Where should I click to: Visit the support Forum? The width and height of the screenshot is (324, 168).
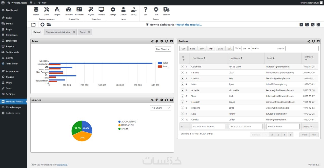(156, 11)
